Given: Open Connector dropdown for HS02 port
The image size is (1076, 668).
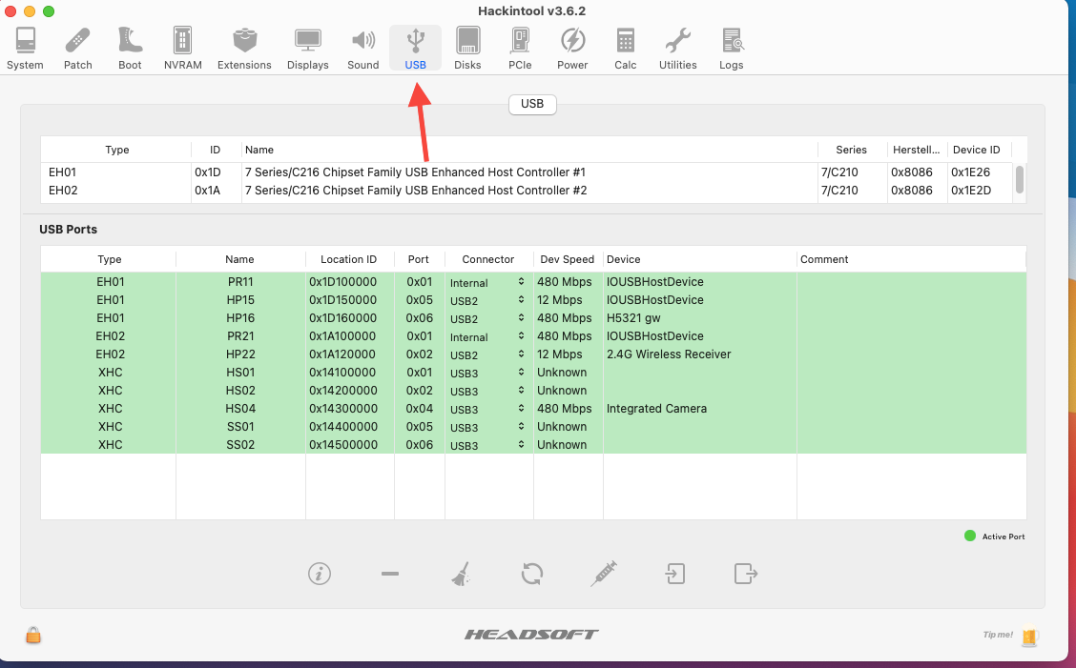Looking at the screenshot, I should pos(487,391).
